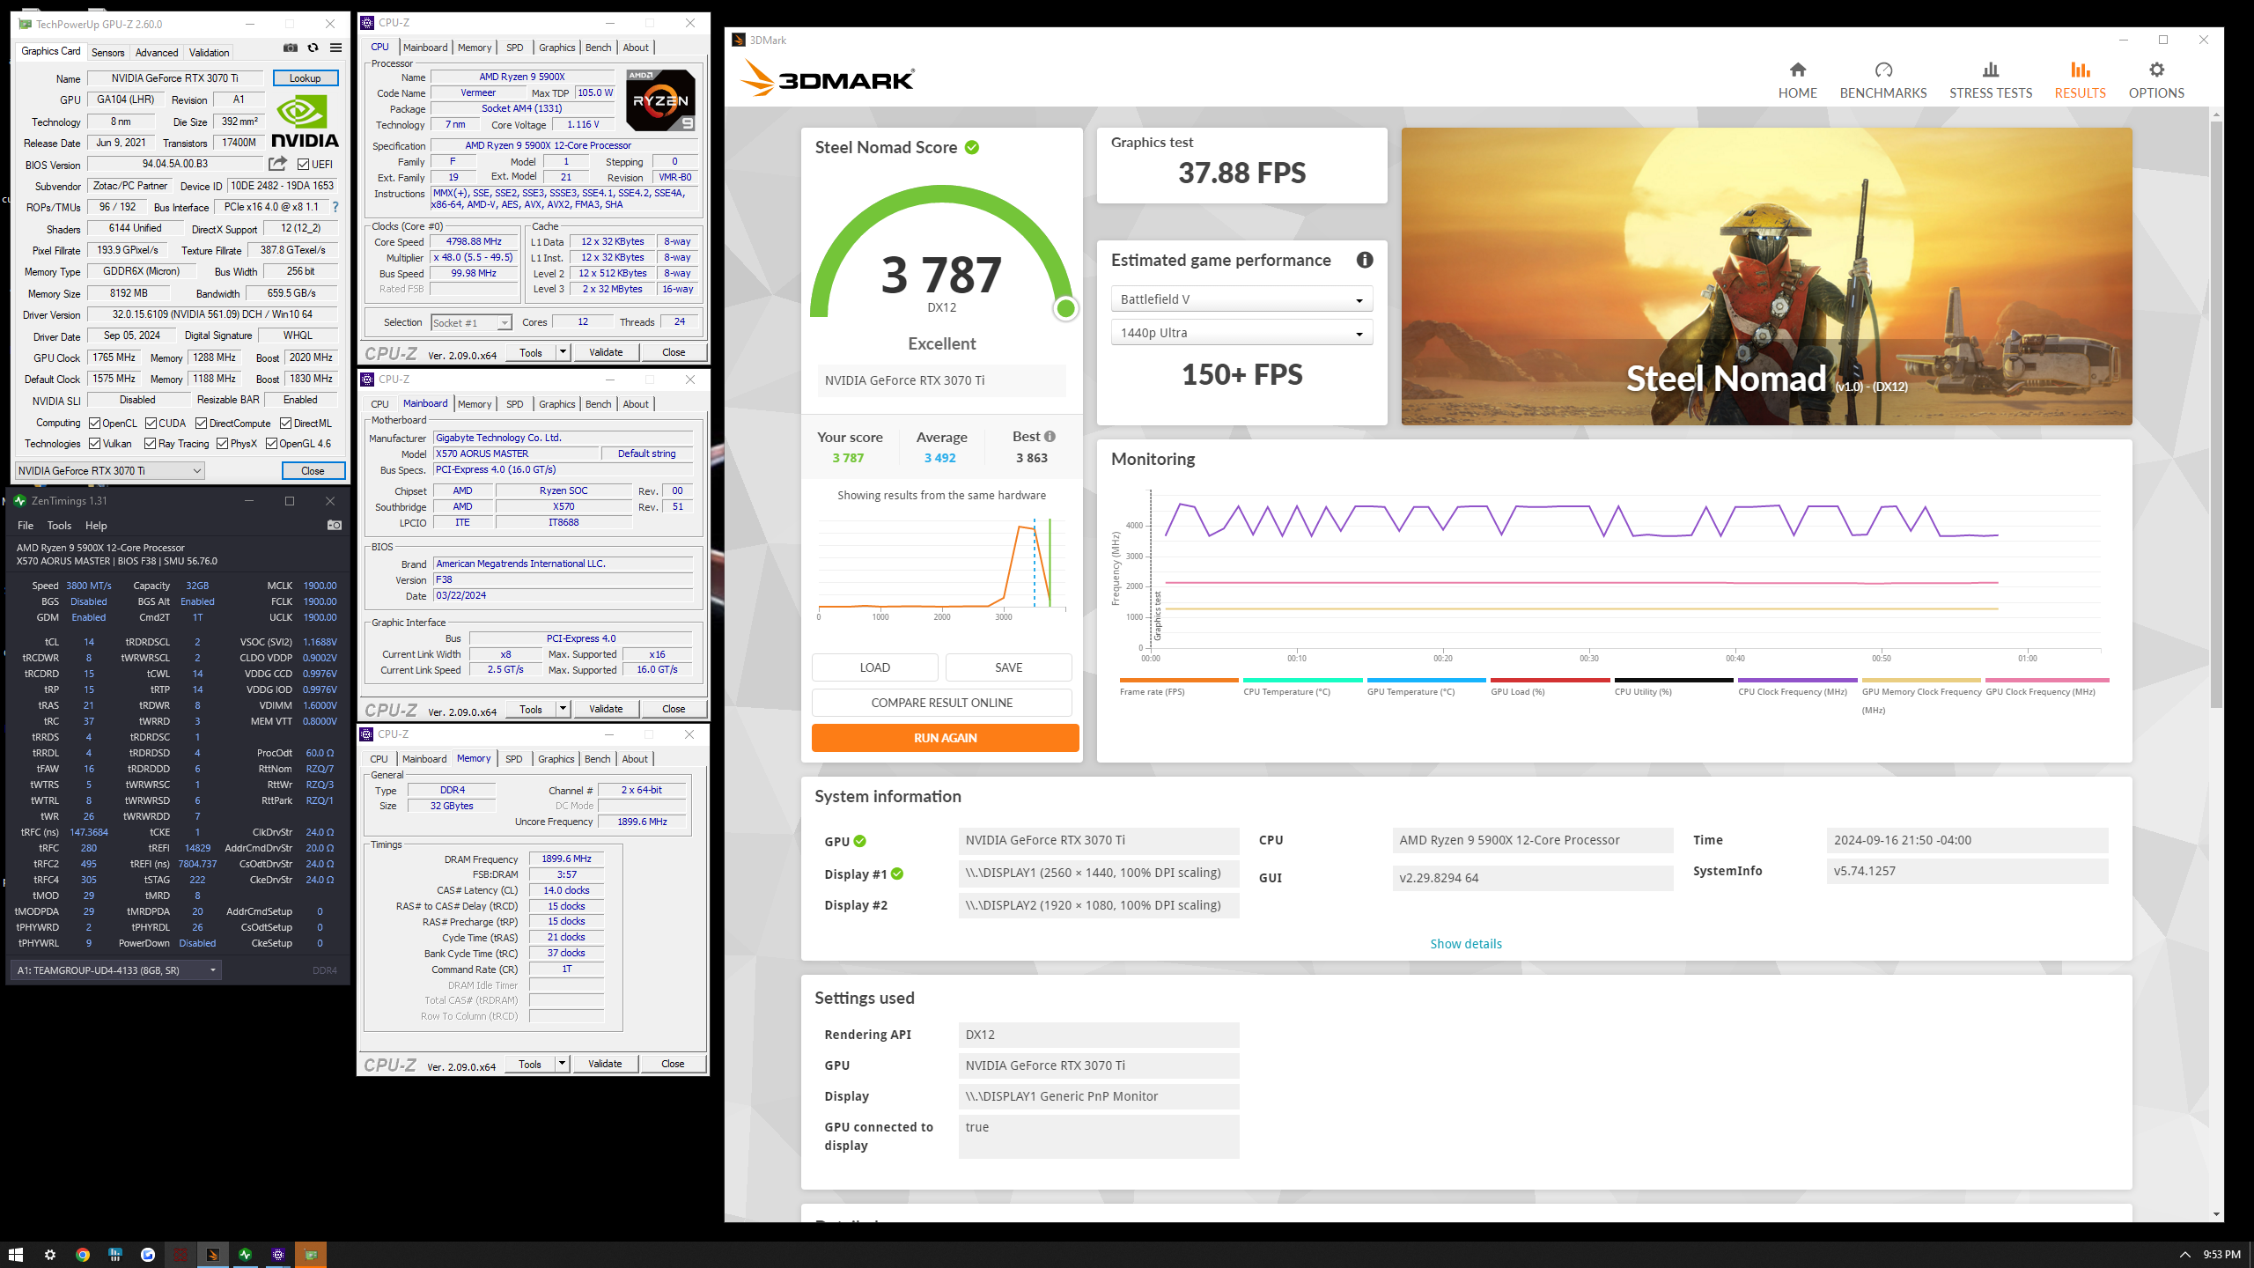Switch to GPU-Z Sensors tab
This screenshot has height=1268, width=2254.
pos(108,53)
